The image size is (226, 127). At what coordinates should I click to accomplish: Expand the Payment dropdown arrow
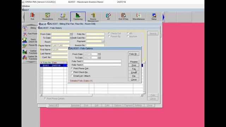coord(103,41)
